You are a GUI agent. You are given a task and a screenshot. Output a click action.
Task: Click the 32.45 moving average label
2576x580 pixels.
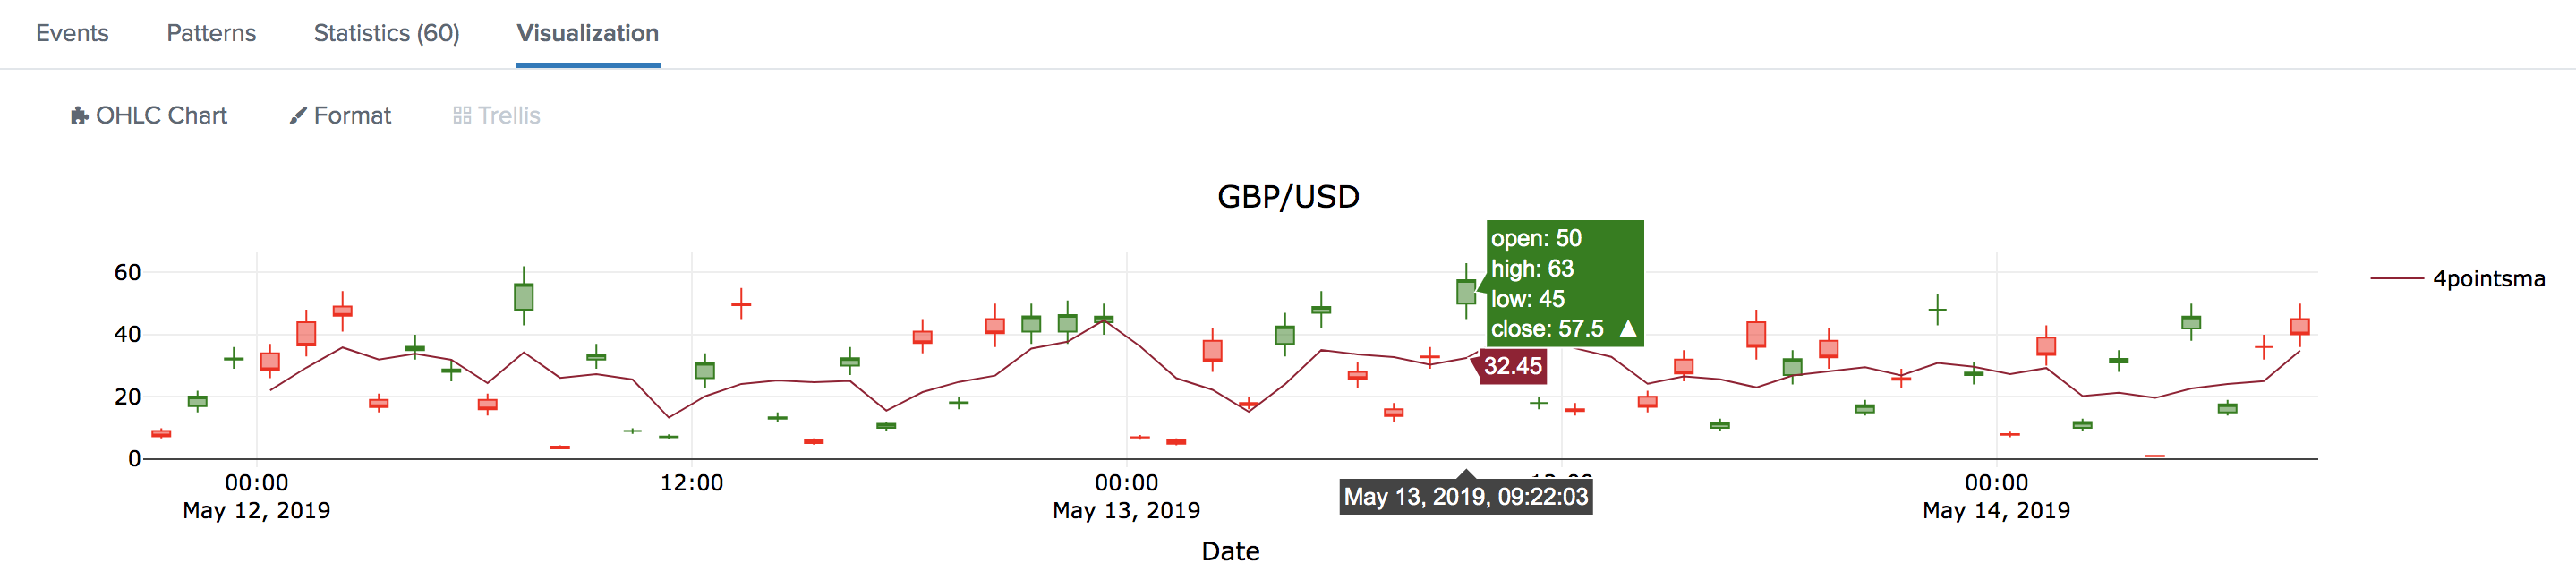(1512, 366)
